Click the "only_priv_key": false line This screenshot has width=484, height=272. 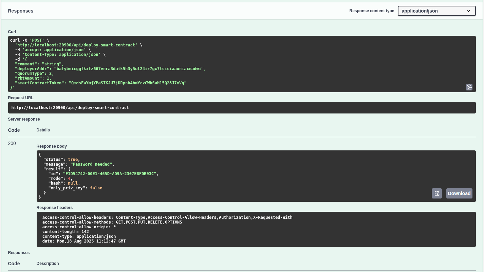tap(75, 188)
